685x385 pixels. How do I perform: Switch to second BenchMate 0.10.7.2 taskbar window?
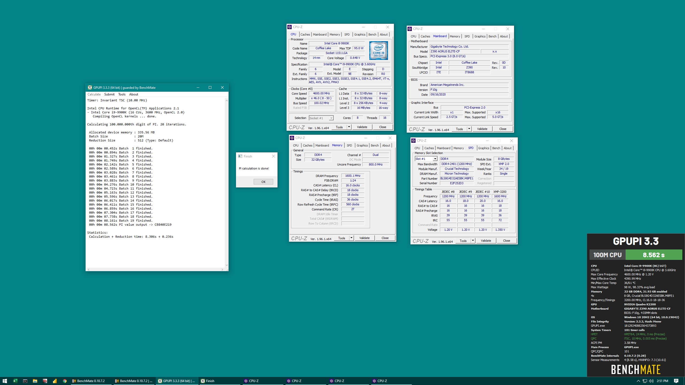pyautogui.click(x=134, y=381)
